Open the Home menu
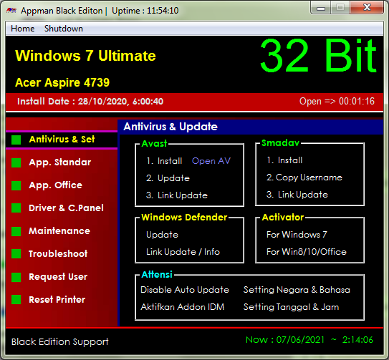 [23, 29]
